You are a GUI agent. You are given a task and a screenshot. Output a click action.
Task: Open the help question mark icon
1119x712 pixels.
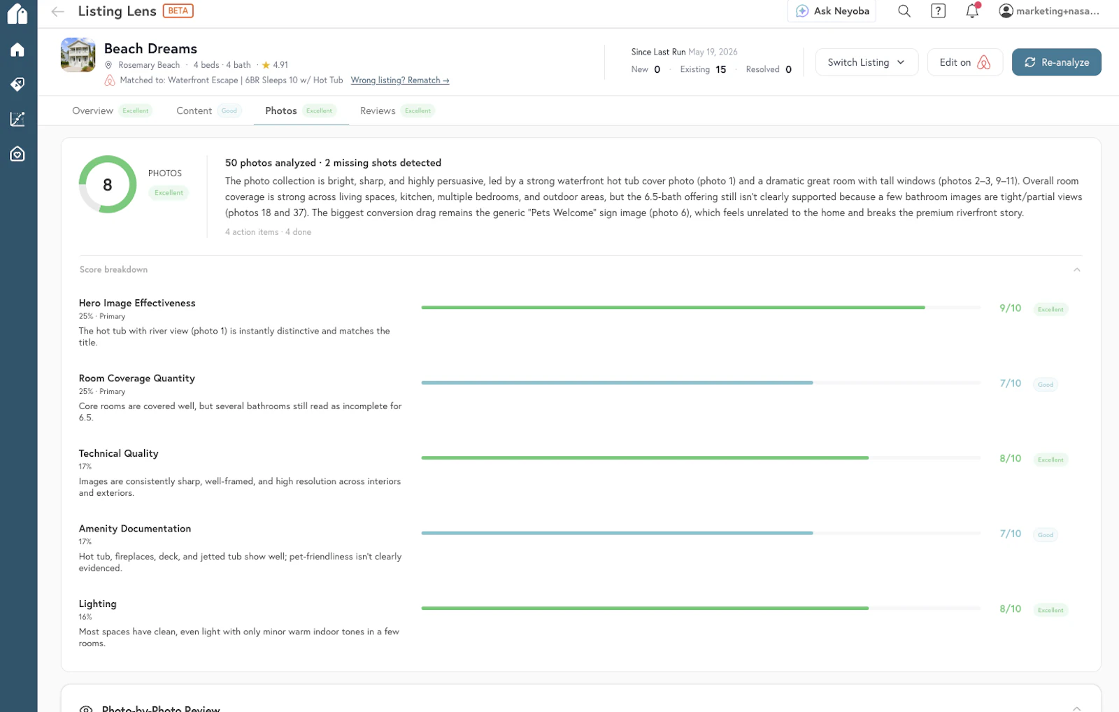[x=938, y=11]
